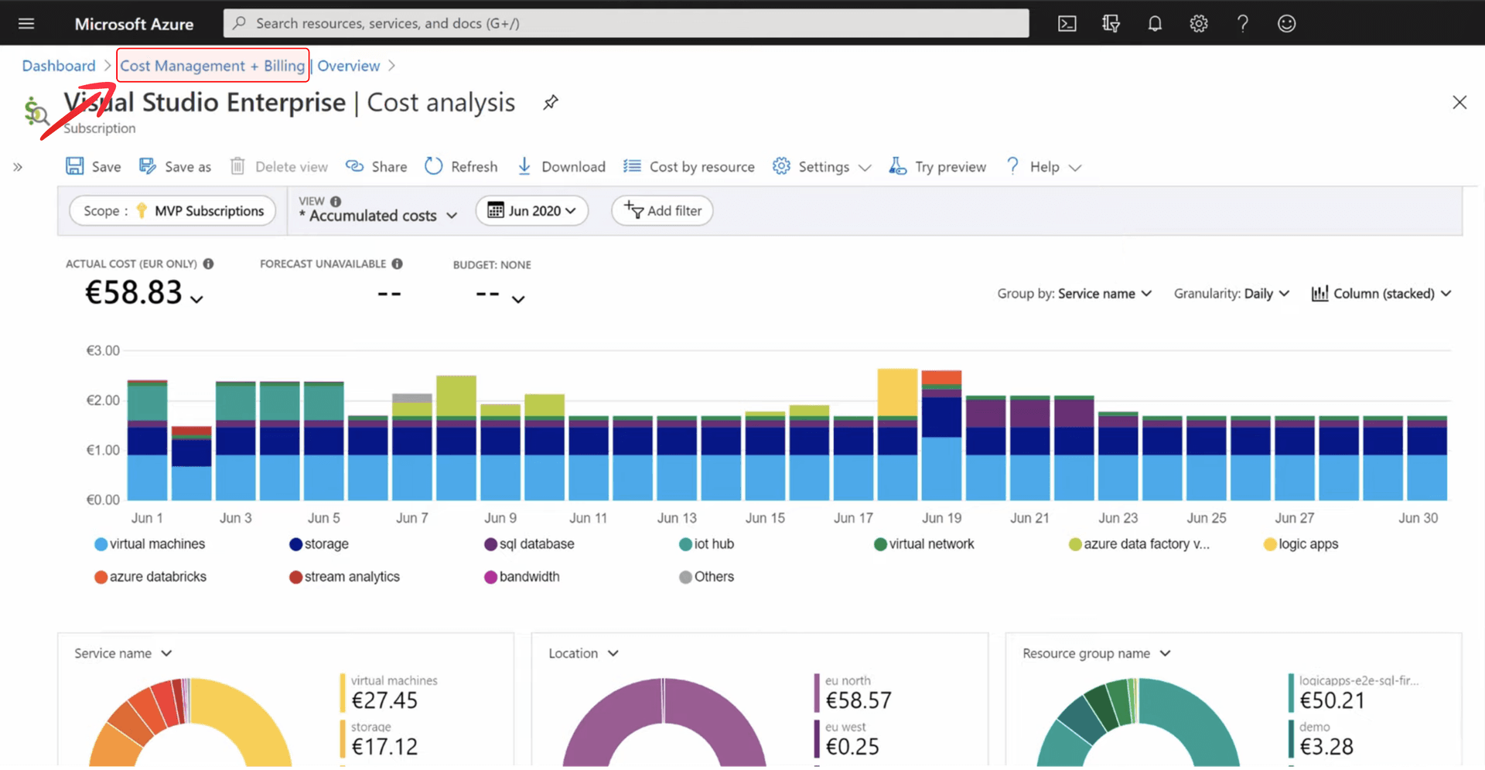
Task: Open the Group by Service name dropdown
Action: tap(1074, 294)
